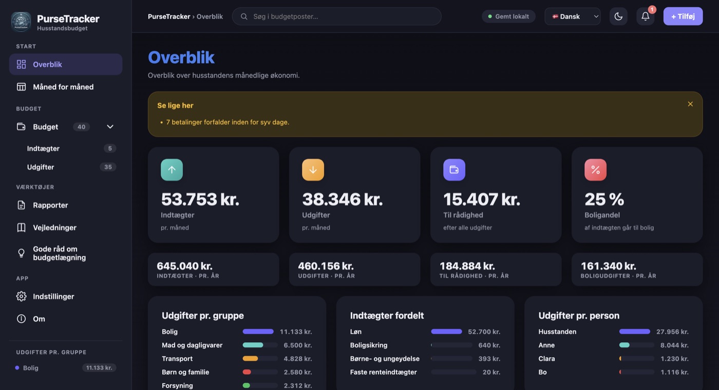Click the Indtægter count badge 5
Image resolution: width=719 pixels, height=390 pixels.
coord(110,148)
